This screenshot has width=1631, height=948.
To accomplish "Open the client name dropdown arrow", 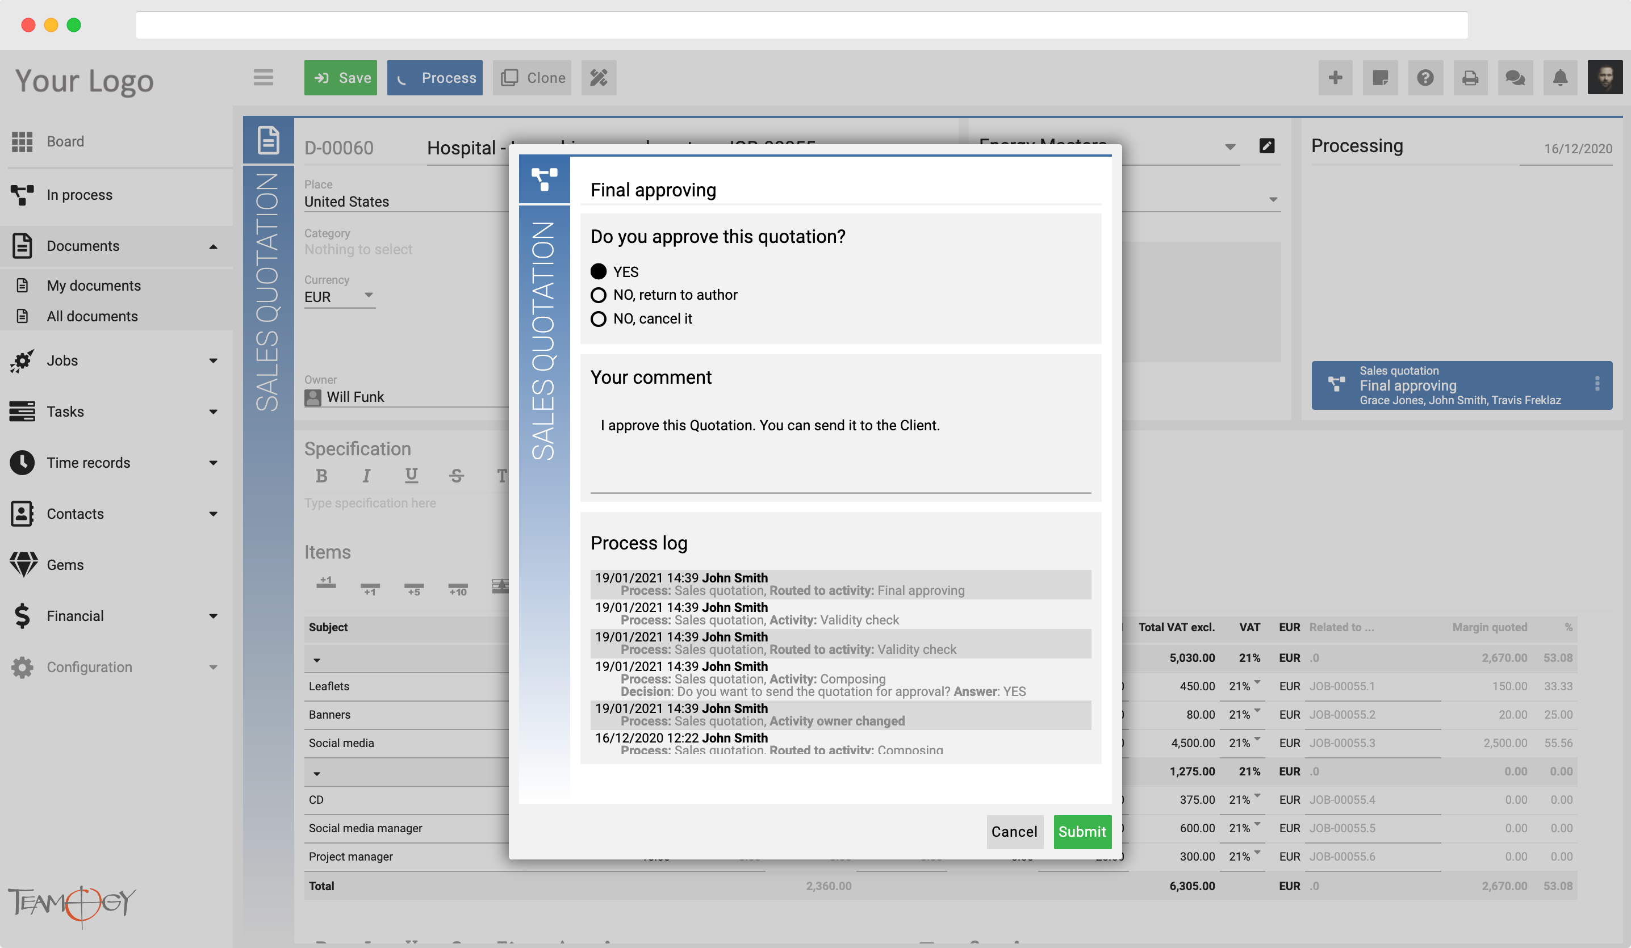I will (x=1231, y=147).
